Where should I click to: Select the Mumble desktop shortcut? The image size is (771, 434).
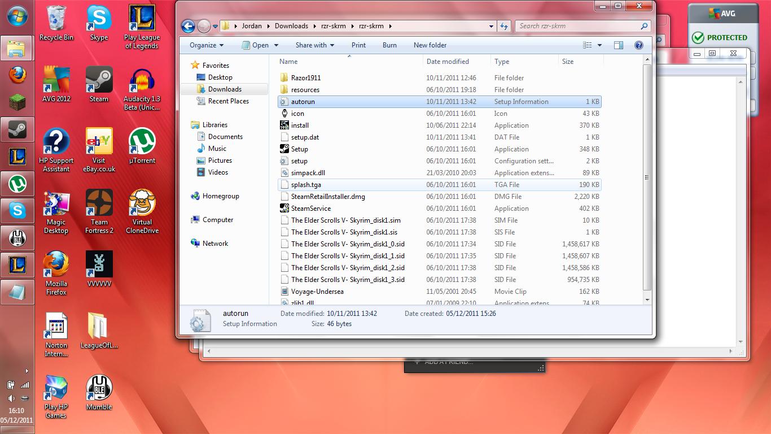point(99,393)
